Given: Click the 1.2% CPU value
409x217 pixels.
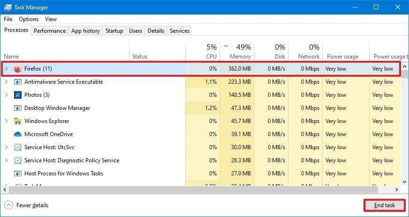Looking at the screenshot, I should tap(211, 108).
